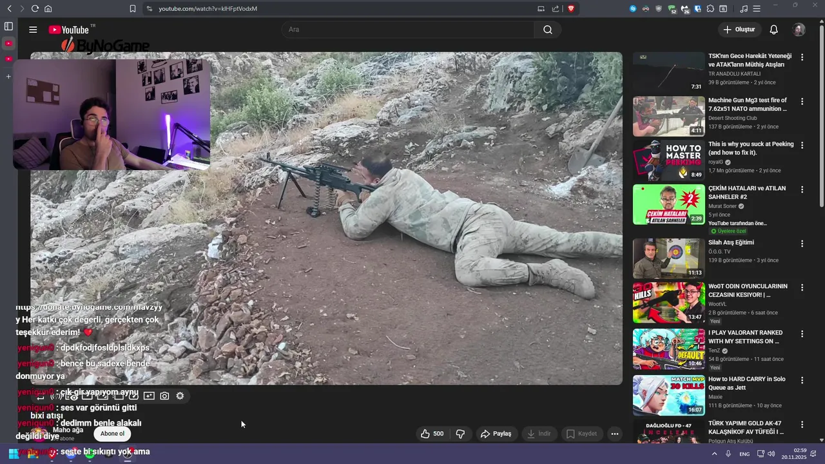This screenshot has height=464, width=825.
Task: Go back in the browser
Action: [9, 8]
